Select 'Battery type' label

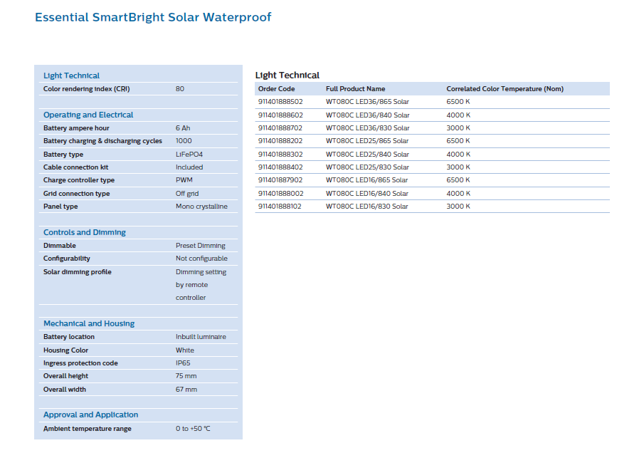(x=63, y=154)
